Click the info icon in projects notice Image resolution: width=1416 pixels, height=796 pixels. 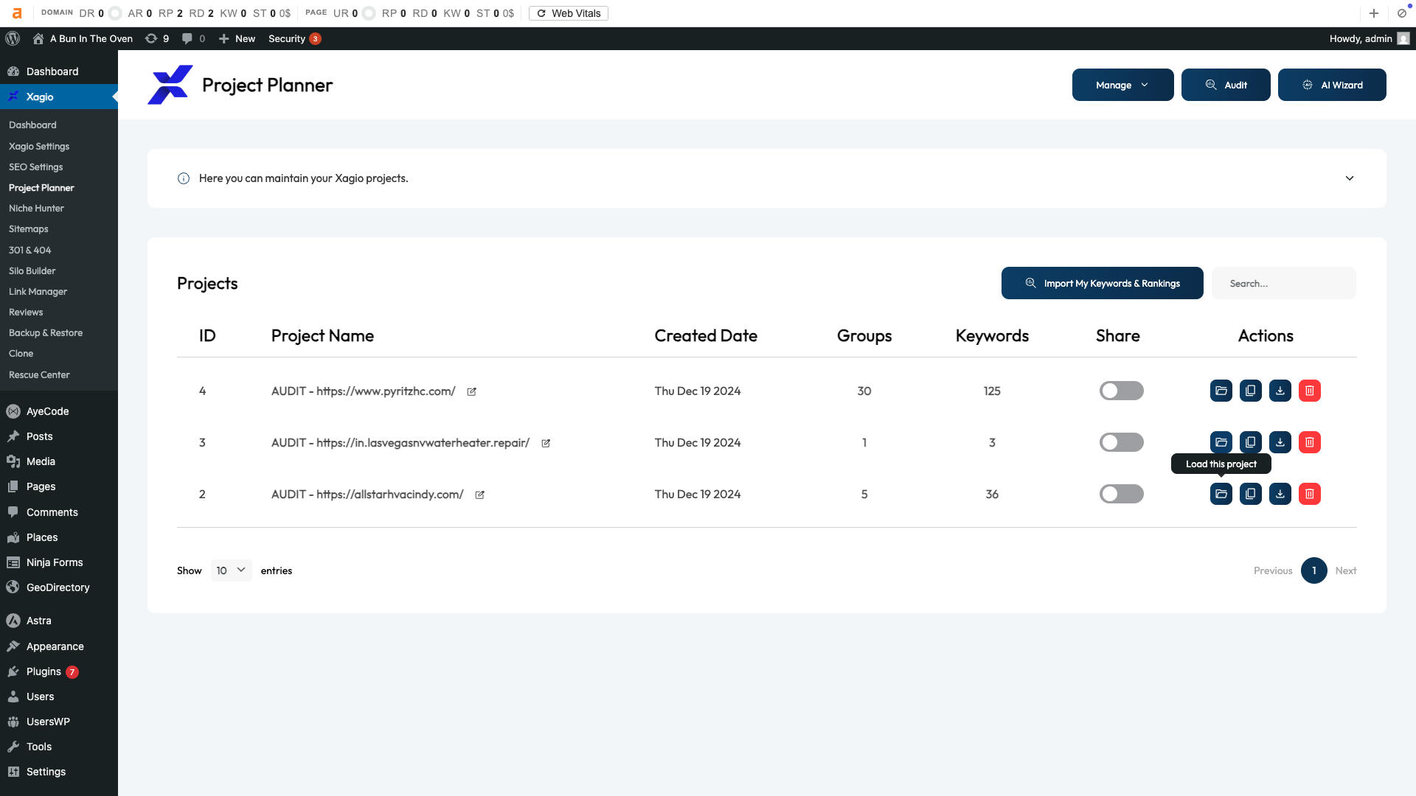184,178
